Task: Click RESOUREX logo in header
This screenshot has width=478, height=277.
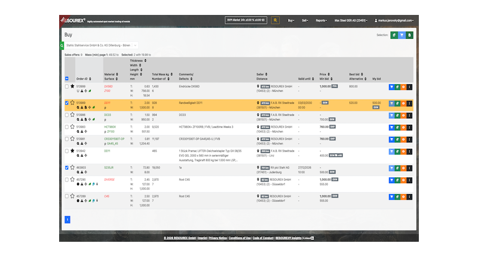Action: (73, 20)
